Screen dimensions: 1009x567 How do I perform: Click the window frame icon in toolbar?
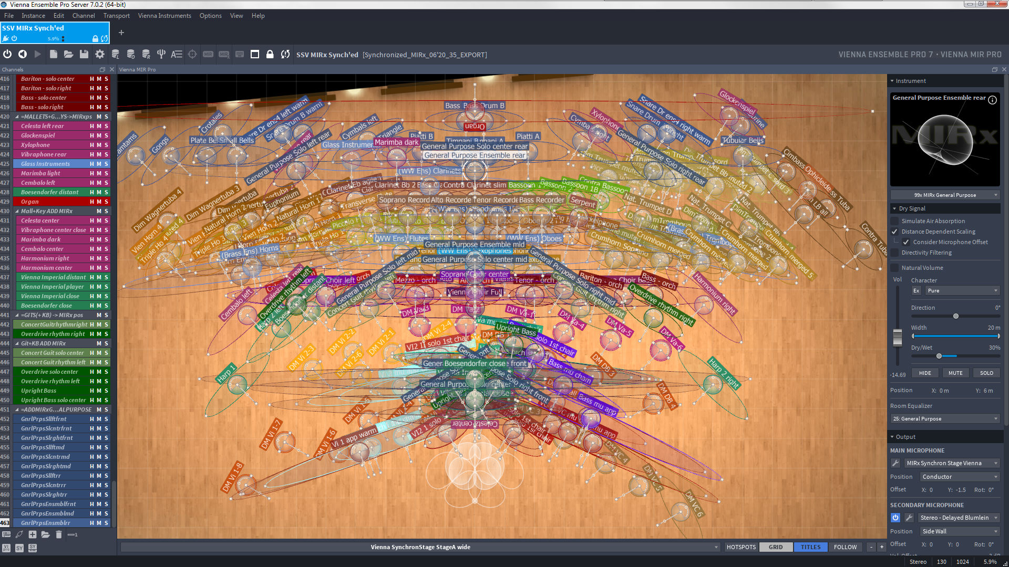click(x=255, y=54)
